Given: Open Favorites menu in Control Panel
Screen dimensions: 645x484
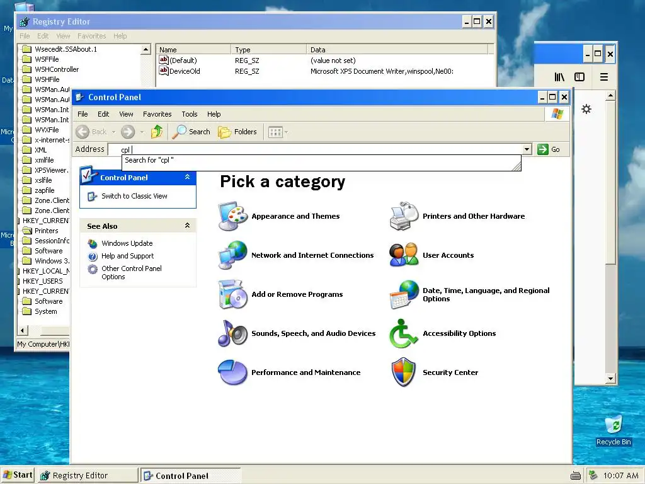Looking at the screenshot, I should (x=157, y=114).
